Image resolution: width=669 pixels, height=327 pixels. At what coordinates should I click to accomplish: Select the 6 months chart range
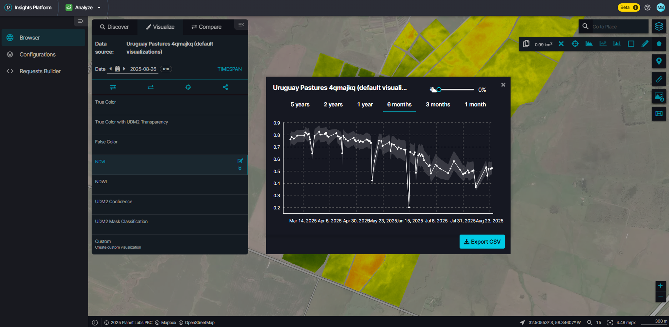click(x=399, y=105)
